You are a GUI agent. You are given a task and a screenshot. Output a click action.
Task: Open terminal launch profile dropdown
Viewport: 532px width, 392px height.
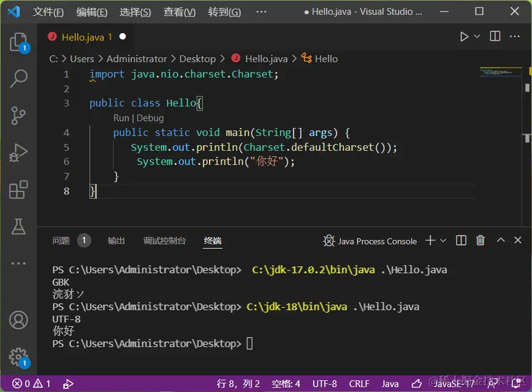(443, 241)
